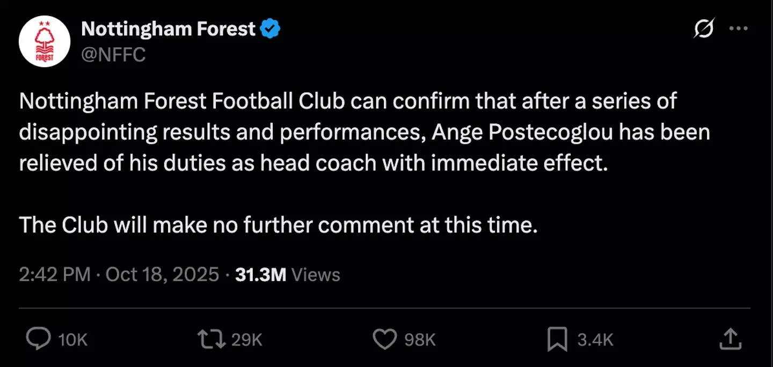Open the Nottingham Forest profile picture
The image size is (773, 367).
[x=45, y=41]
